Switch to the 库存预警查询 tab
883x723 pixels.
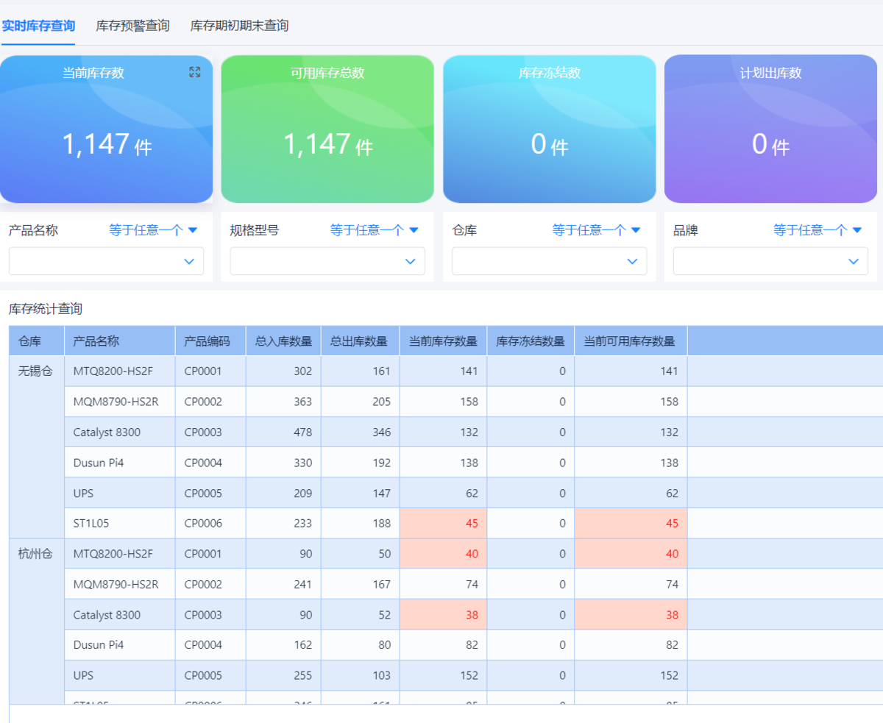(132, 26)
